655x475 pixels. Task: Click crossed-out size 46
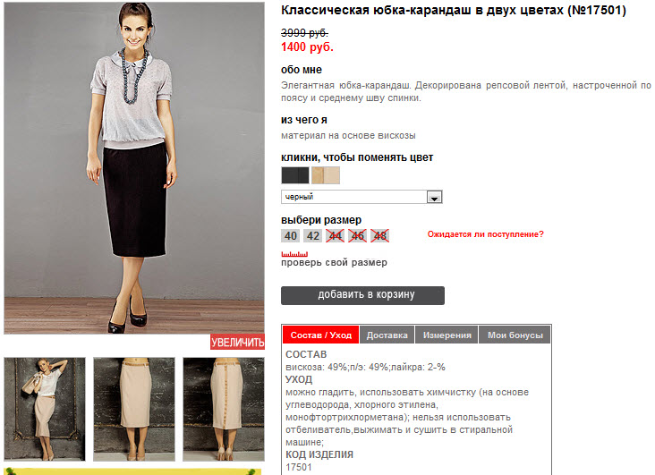357,236
